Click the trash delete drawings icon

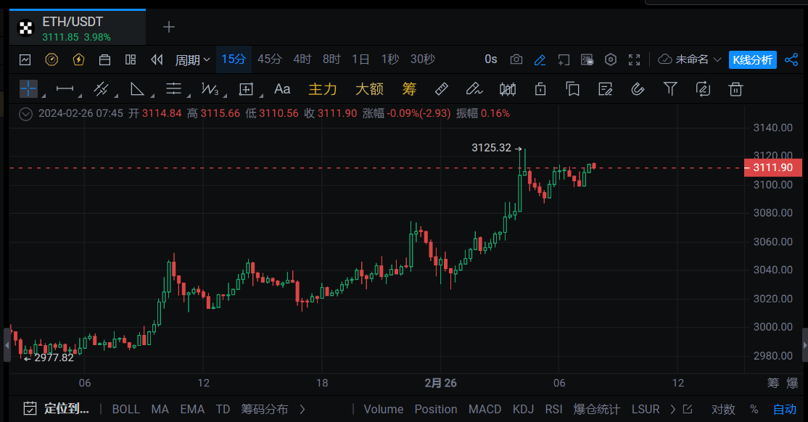735,89
